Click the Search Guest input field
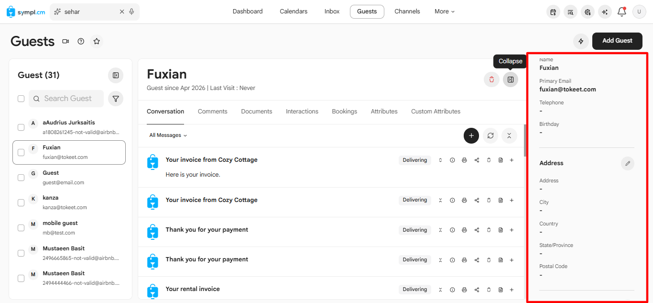653x303 pixels. coord(66,99)
